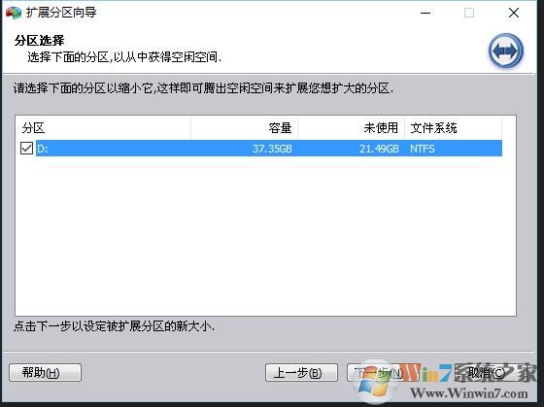Viewport: 544px width, 407px height.
Task: Select the D: partition row label
Action: pos(43,149)
